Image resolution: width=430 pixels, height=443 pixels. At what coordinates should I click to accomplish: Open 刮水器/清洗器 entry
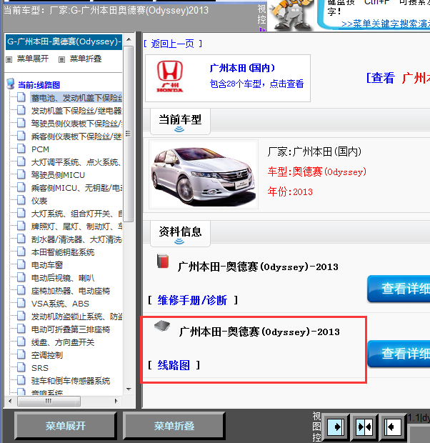coord(76,239)
